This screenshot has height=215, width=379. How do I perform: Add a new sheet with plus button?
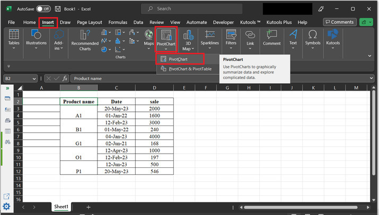89,207
